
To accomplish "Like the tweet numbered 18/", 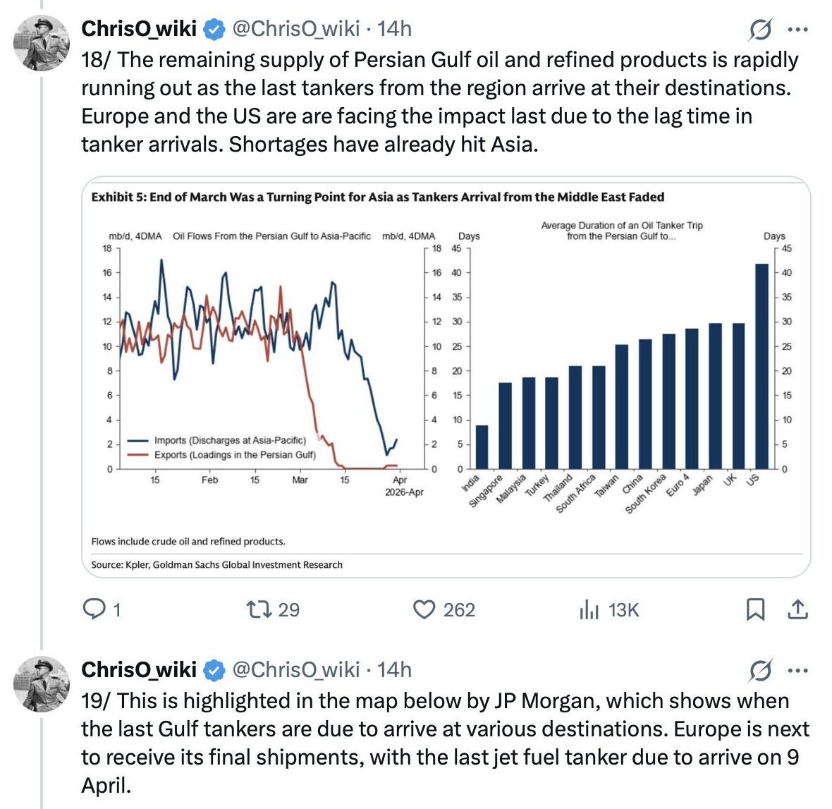I will (x=424, y=609).
